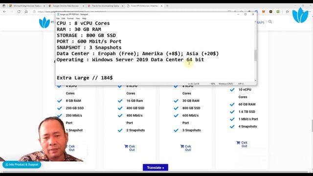This screenshot has width=313, height=176.
Task: Click Cek Out under the 8 GB RAM plan
Action: pos(71,148)
